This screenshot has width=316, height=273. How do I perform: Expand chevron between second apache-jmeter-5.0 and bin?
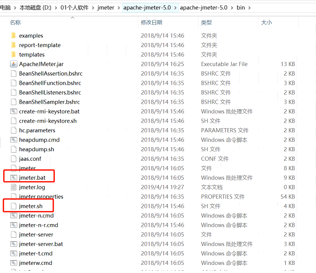[232, 8]
